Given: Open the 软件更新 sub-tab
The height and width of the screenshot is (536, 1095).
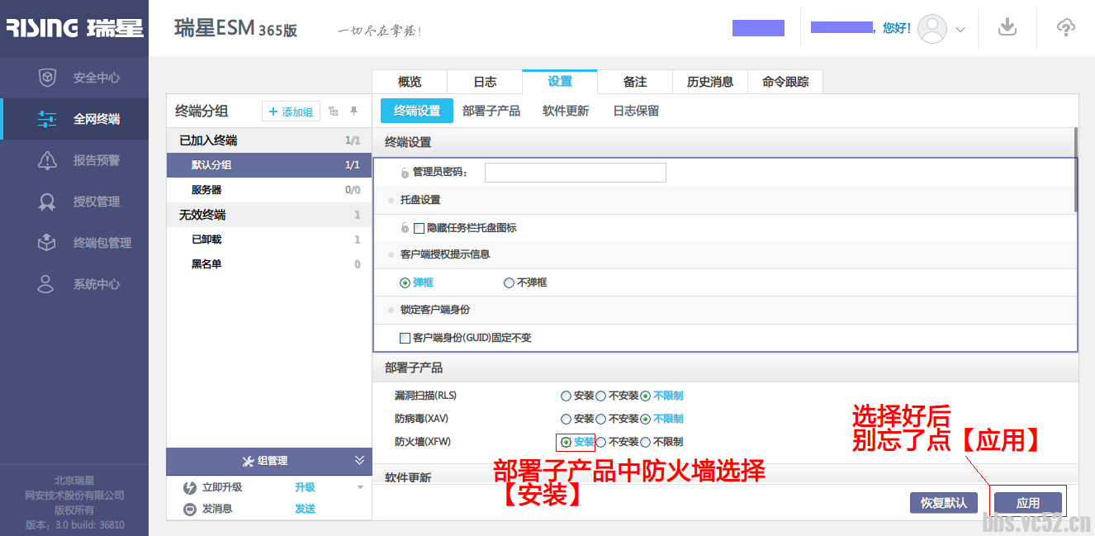Looking at the screenshot, I should click(x=566, y=111).
